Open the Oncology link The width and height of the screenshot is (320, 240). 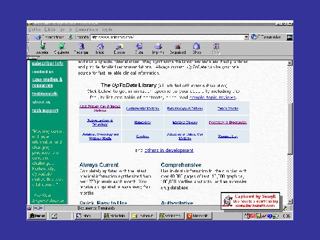pyautogui.click(x=142, y=137)
